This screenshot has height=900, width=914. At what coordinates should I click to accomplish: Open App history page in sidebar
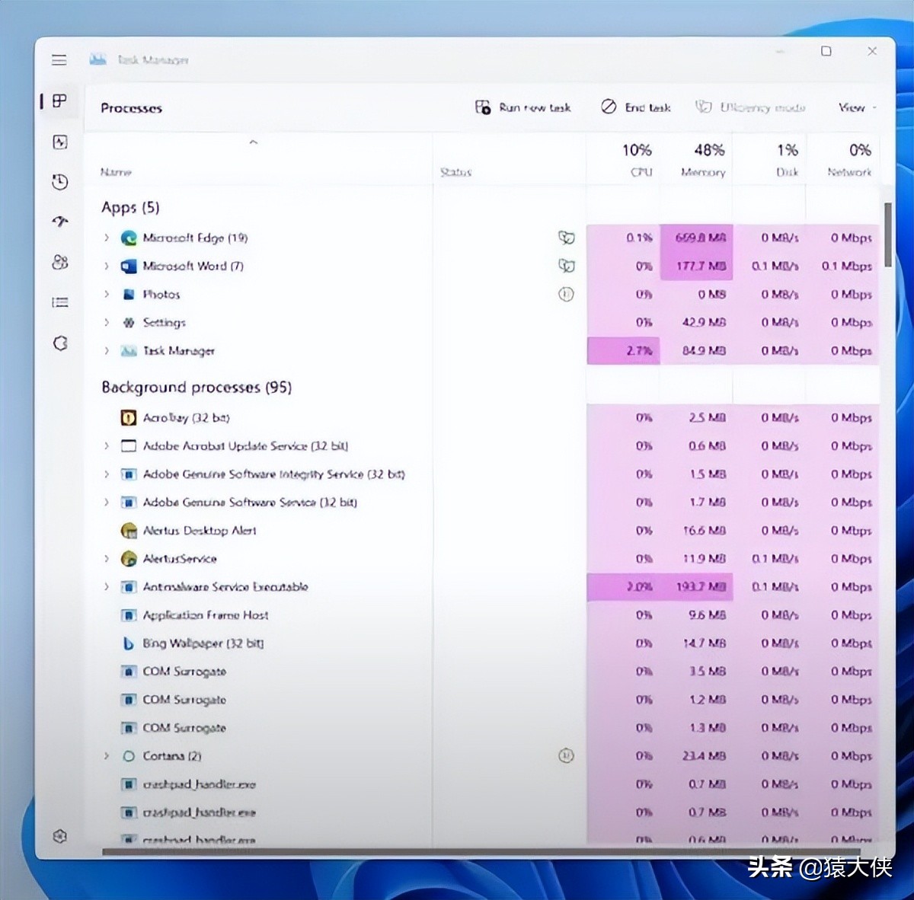pyautogui.click(x=60, y=182)
